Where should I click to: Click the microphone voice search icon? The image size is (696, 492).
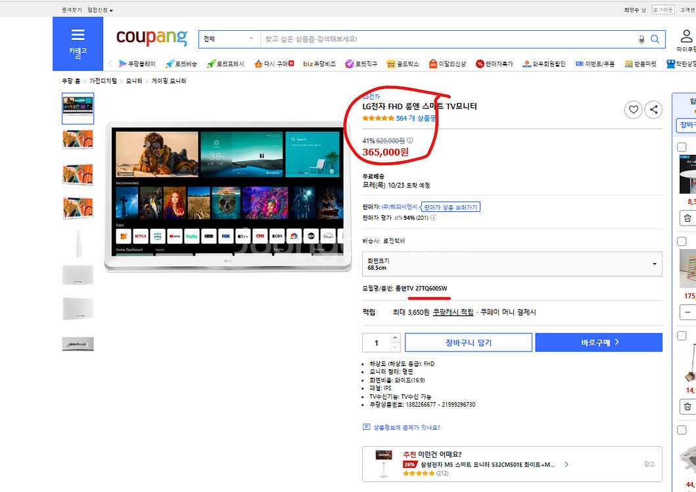click(x=641, y=39)
